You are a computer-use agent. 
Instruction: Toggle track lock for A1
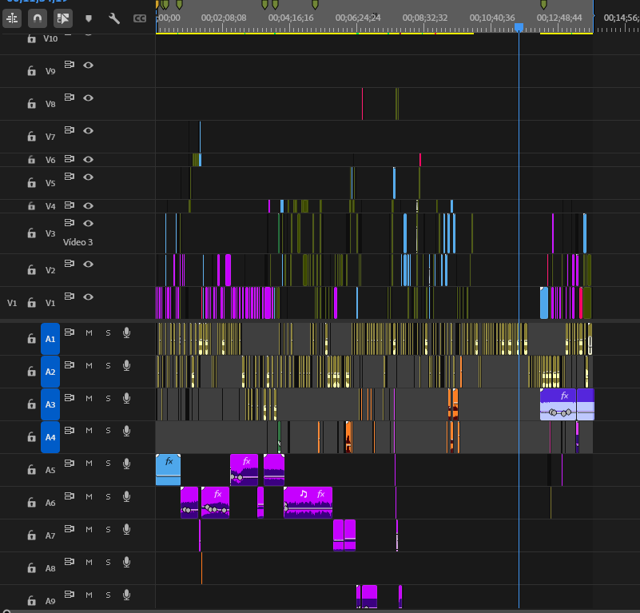pos(31,339)
